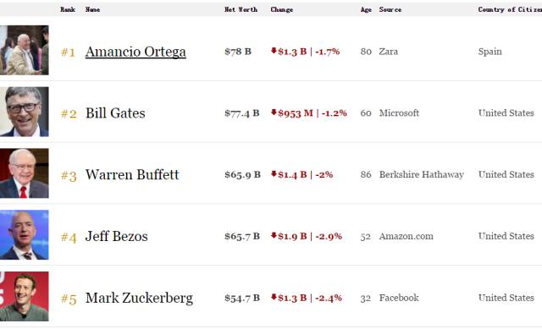Open Bill Gates' name entry
542x329 pixels.
(x=115, y=113)
